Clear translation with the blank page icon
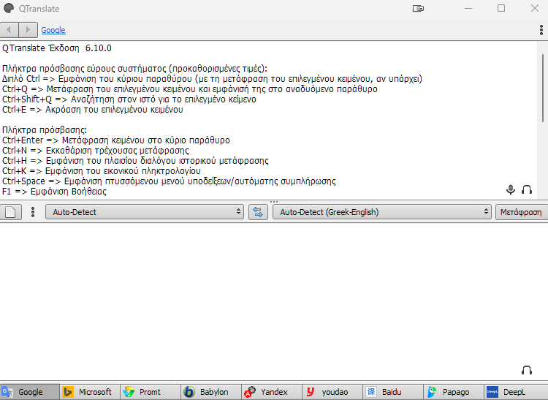The height and width of the screenshot is (400, 548). [10, 212]
